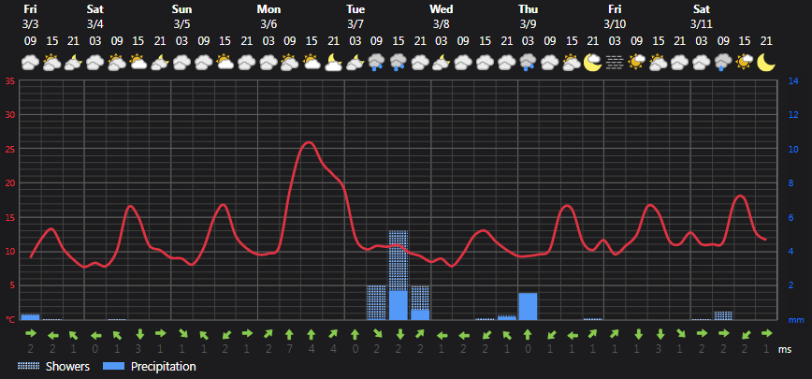This screenshot has height=379, width=812.
Task: Click the temperature curve peak on Monday
Action: click(x=309, y=142)
